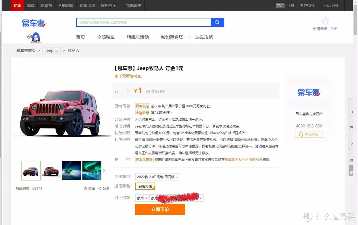The height and width of the screenshot is (225, 358).
Task: Select the first Jeep thumbnail image
Action: pyautogui.click(x=31, y=170)
